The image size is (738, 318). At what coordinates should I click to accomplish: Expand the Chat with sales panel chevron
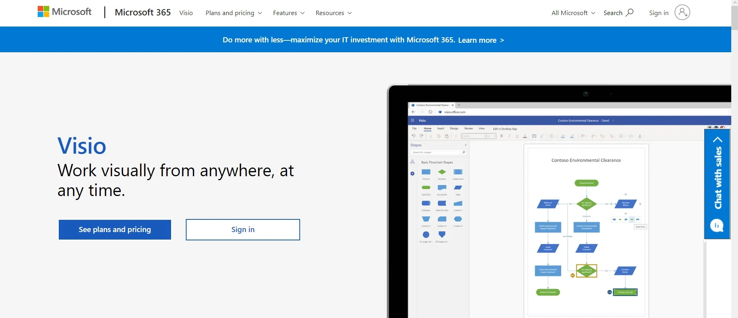(x=717, y=139)
